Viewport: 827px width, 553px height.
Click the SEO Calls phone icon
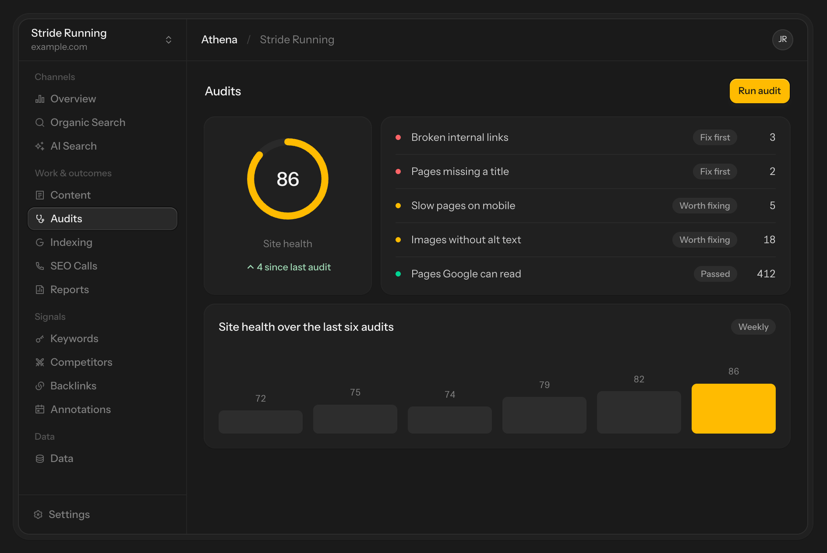point(40,266)
